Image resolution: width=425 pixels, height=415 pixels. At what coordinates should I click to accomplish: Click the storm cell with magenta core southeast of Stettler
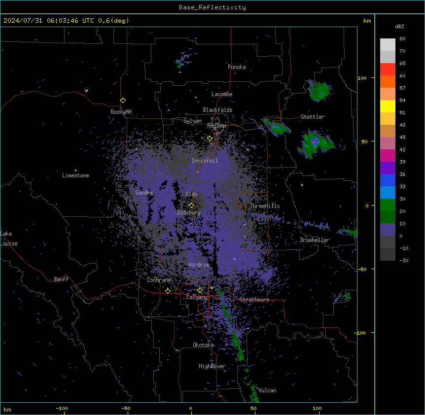pos(316,143)
